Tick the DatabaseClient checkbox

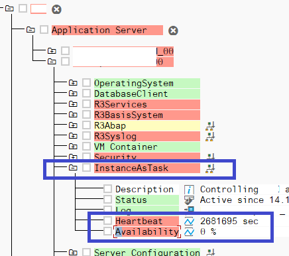[86, 94]
